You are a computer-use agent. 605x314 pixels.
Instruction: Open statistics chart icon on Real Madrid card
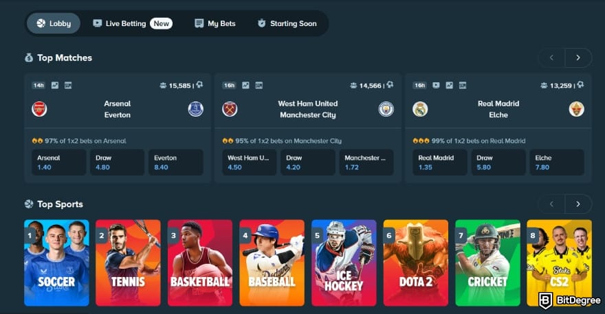449,86
